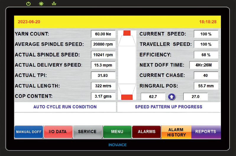236x156 pixels.
Task: Click the COP CONTENT label
Action: coord(34,96)
